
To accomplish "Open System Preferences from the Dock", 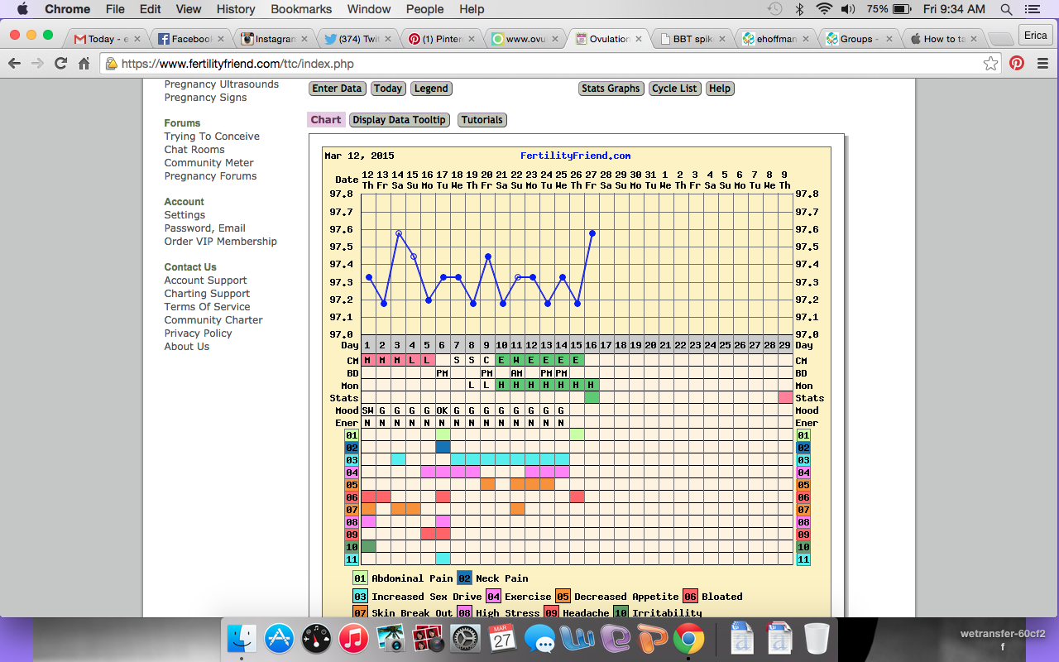I will pyautogui.click(x=465, y=638).
